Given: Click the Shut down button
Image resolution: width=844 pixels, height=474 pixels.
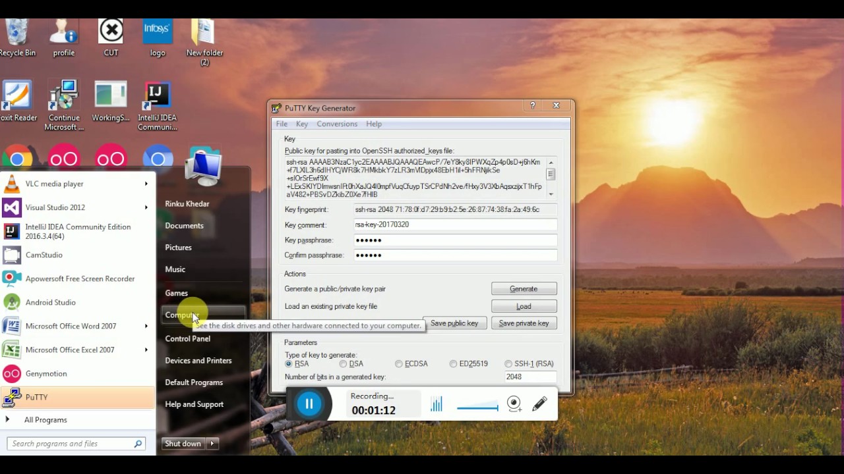Looking at the screenshot, I should (183, 444).
